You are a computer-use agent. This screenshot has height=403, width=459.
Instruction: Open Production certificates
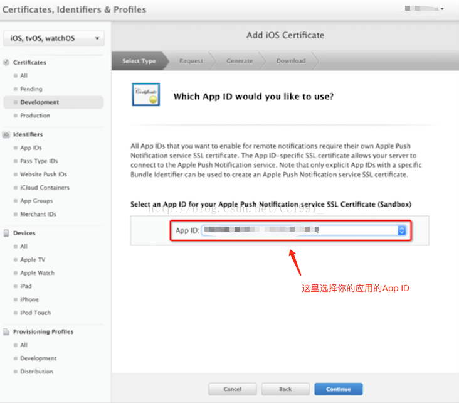(x=35, y=116)
